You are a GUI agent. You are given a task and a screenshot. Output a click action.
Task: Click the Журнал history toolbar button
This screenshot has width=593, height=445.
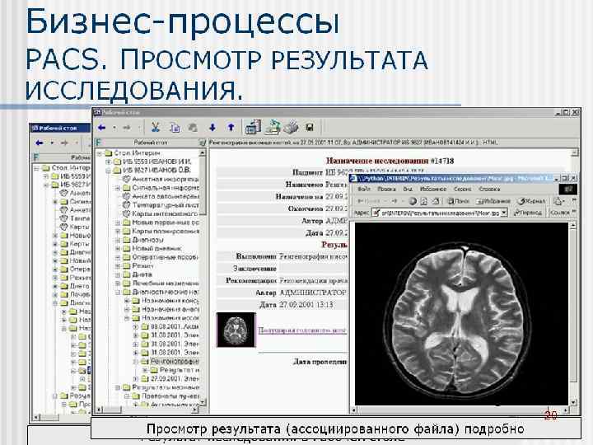pos(532,201)
